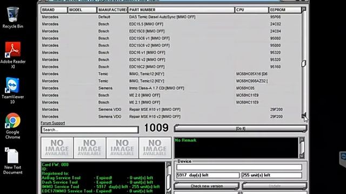Click the 24C02 EEPROM cell
The image size is (346, 194).
coord(275,24)
